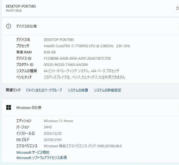Select product ID 00325-96250-71669-AAOEM
179x165 pixels.
click(66, 65)
